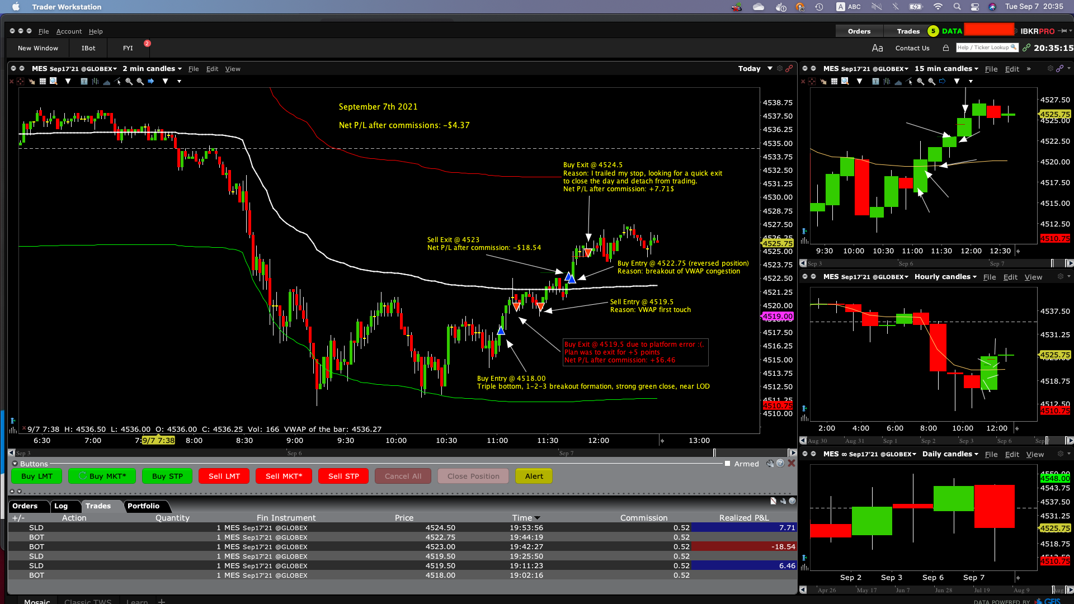This screenshot has width=1074, height=604.
Task: Open IBot from the top toolbar
Action: pyautogui.click(x=88, y=48)
